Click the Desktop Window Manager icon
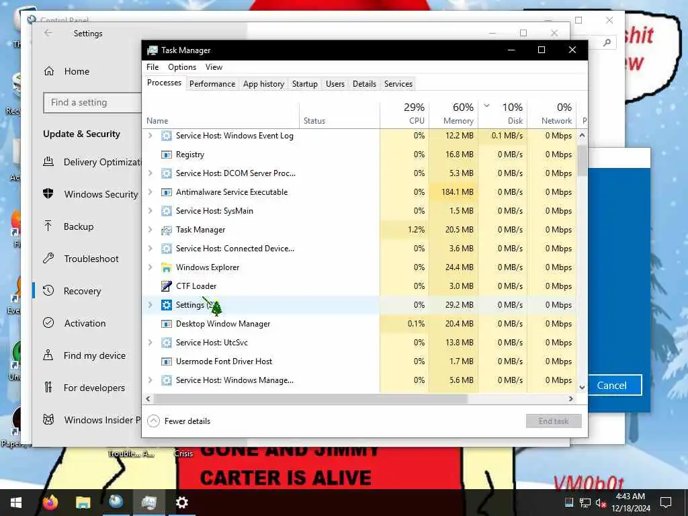Screen dimensions: 688x516 [167, 324]
